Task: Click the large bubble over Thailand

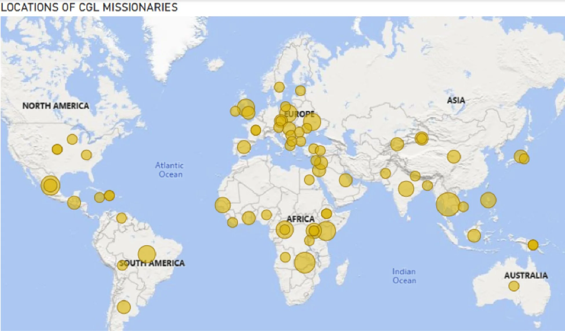Action: tap(448, 204)
